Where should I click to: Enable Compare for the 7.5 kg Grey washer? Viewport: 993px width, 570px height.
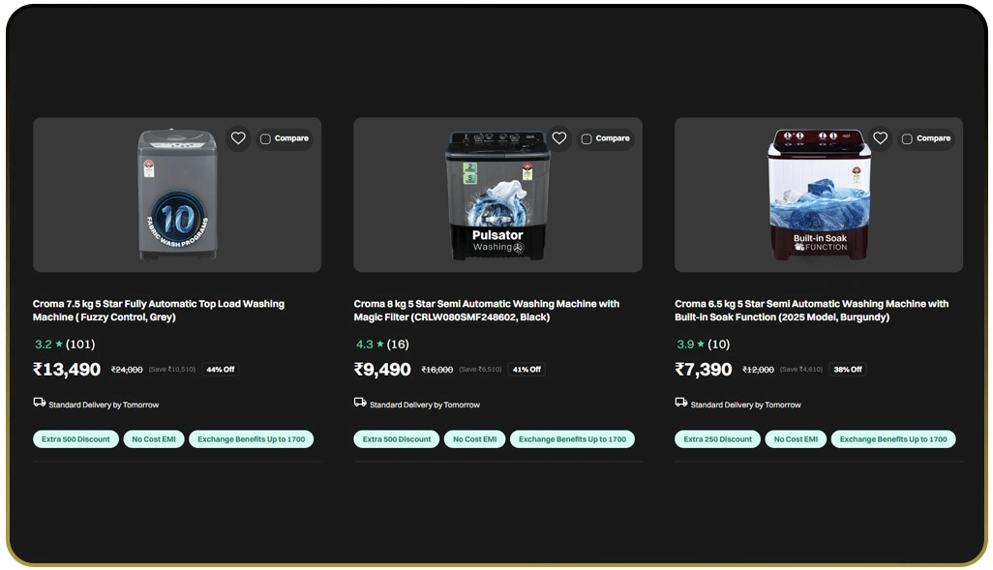[263, 138]
